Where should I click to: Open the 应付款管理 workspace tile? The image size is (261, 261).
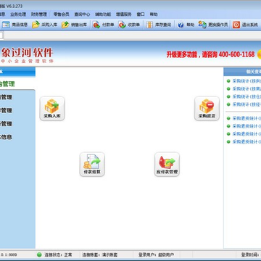click(167, 165)
